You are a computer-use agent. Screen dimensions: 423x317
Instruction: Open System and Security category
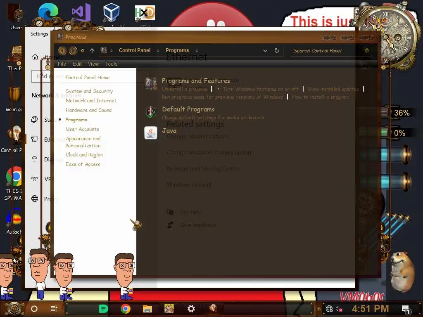(x=89, y=91)
